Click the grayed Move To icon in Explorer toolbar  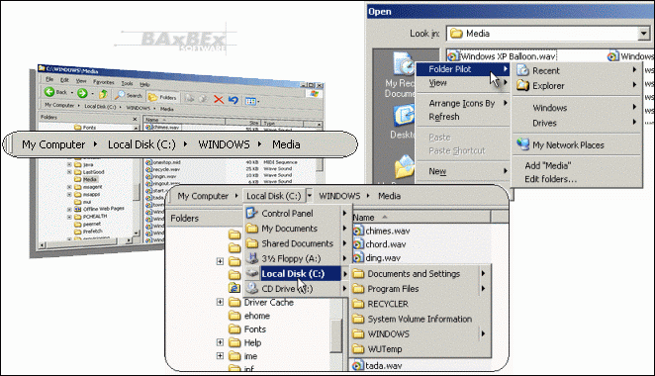[x=190, y=98]
